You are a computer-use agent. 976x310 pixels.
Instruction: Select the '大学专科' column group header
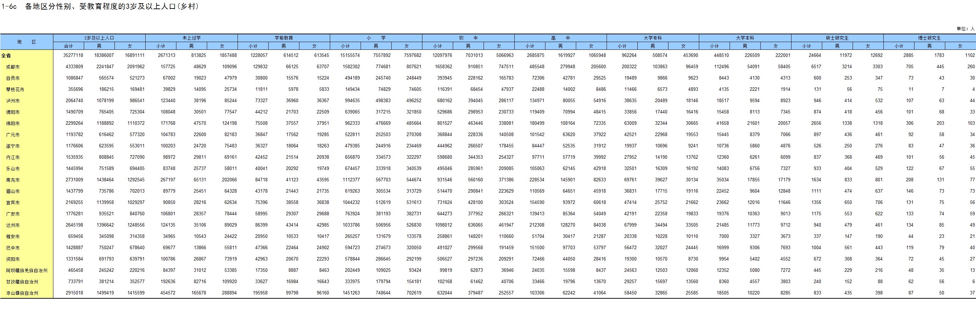click(653, 38)
